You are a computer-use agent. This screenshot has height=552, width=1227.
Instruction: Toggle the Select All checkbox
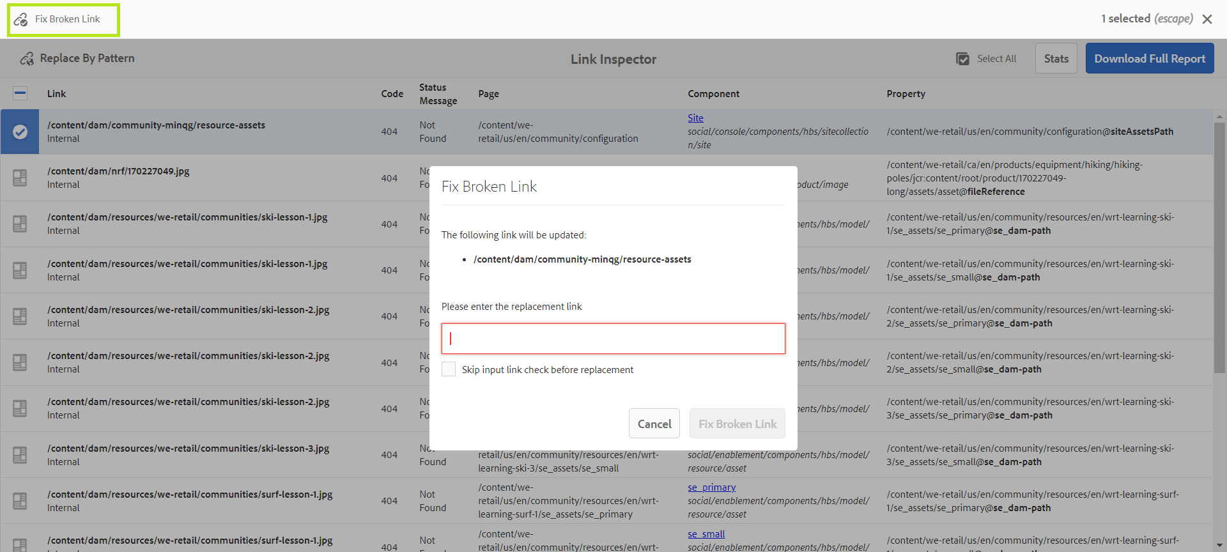pyautogui.click(x=962, y=59)
